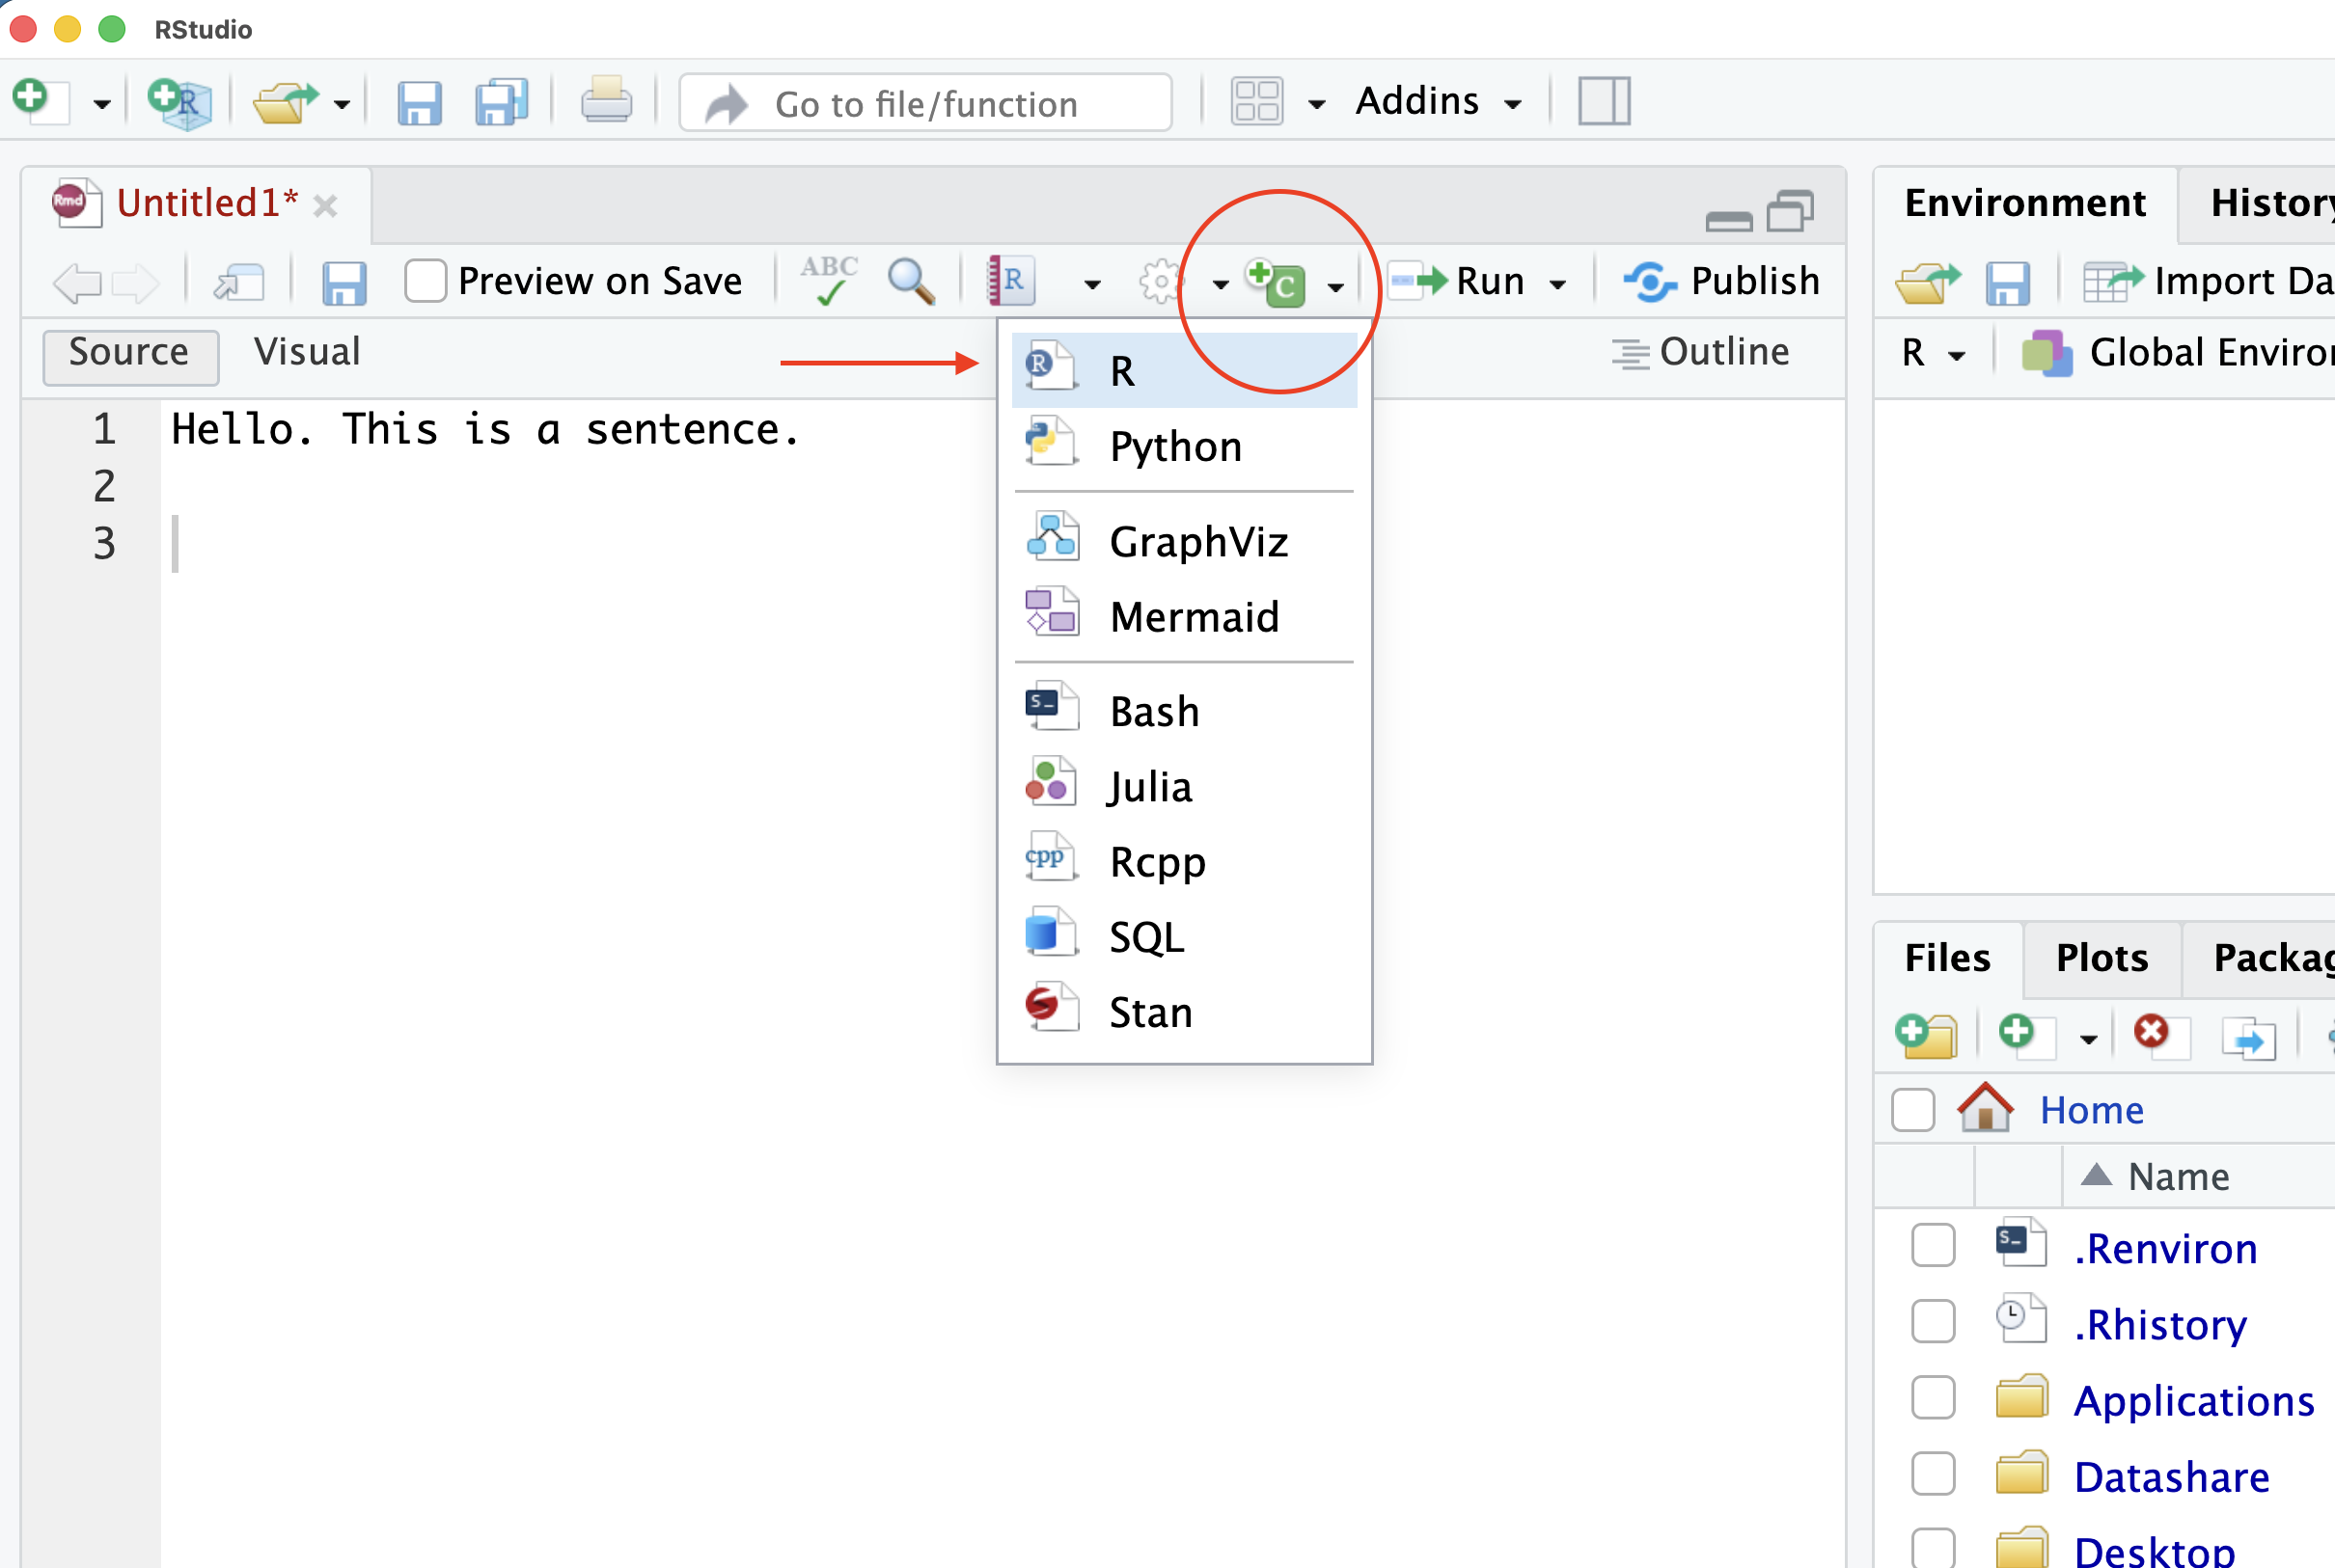Image resolution: width=2335 pixels, height=1568 pixels.
Task: Click the Save workspace icon in Environment
Action: point(2008,283)
